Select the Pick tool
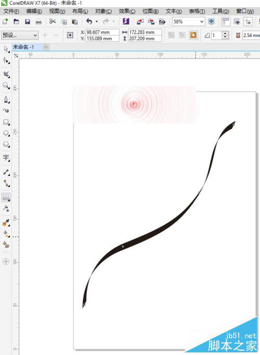The image size is (260, 355). tap(6, 49)
